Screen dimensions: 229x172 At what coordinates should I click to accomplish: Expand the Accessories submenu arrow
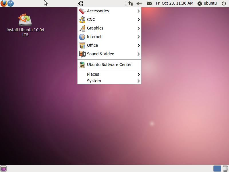tap(139, 11)
